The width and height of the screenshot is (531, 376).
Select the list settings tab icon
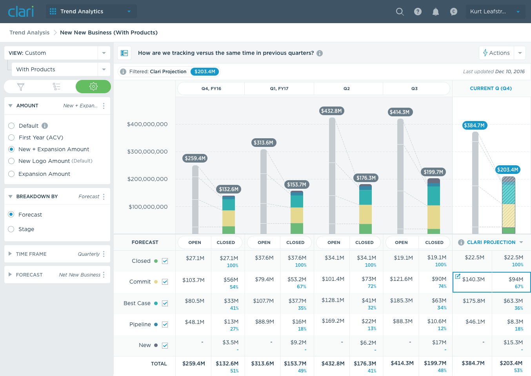57,87
